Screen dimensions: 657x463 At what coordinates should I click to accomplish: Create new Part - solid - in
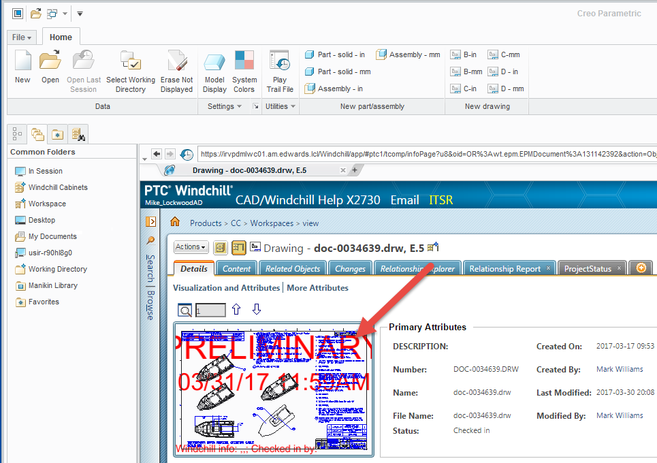(x=335, y=54)
